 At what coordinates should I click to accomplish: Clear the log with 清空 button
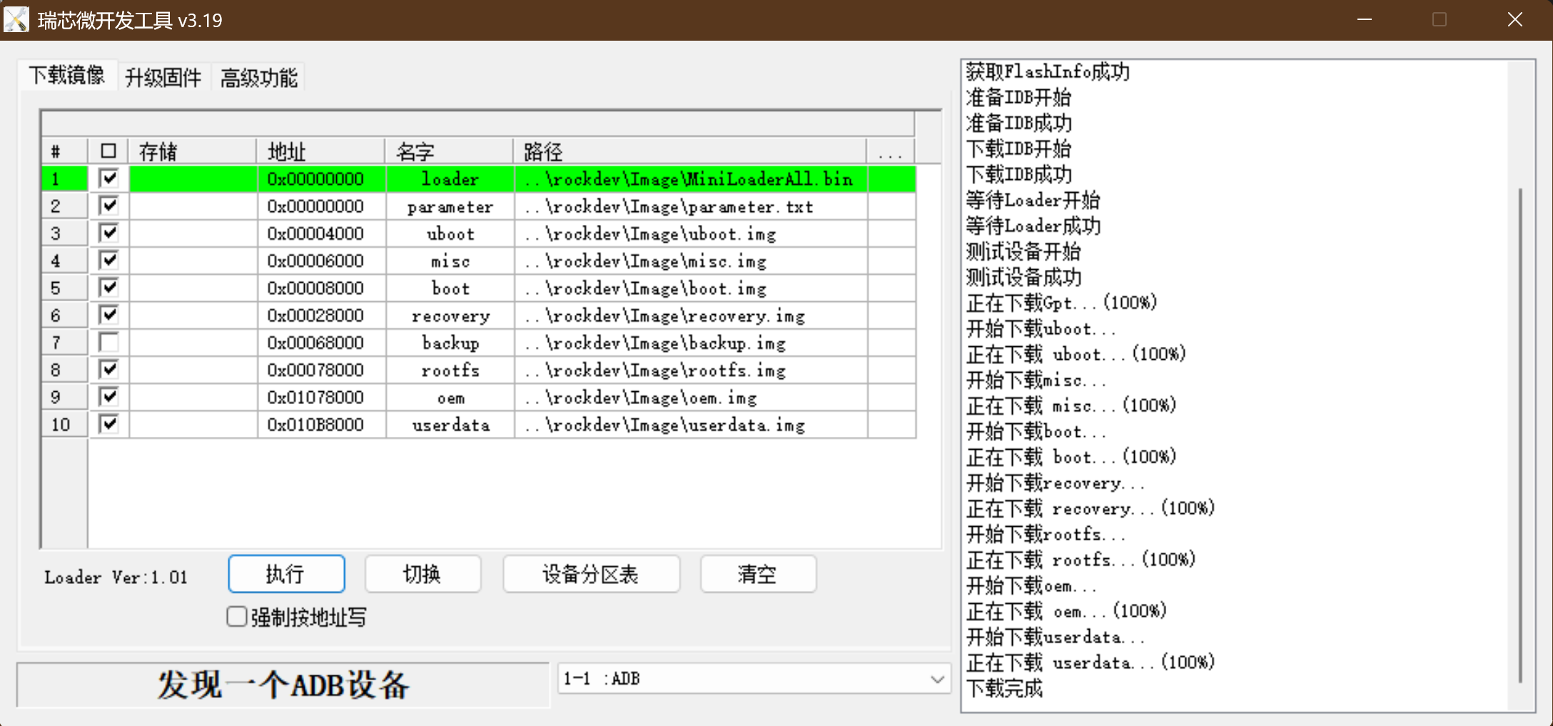tap(757, 574)
